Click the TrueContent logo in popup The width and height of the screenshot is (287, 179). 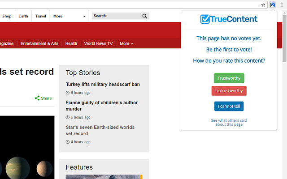point(229,19)
